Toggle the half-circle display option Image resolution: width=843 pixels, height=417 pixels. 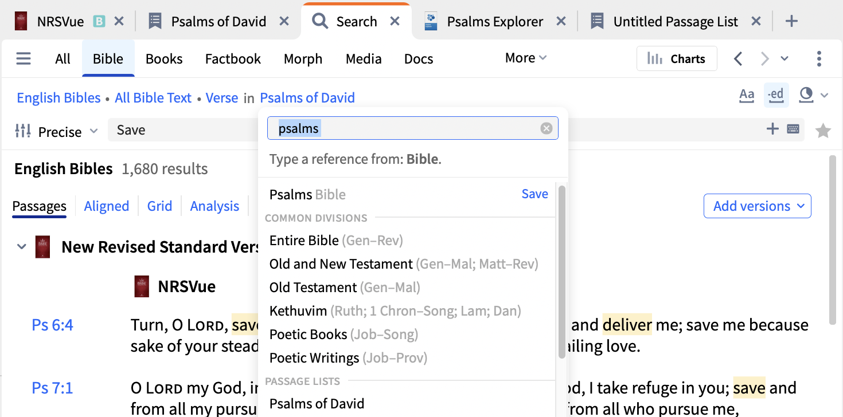tap(806, 96)
